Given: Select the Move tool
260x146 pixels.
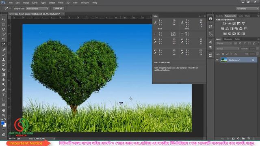Looking at the screenshot, I should pyautogui.click(x=4, y=19).
